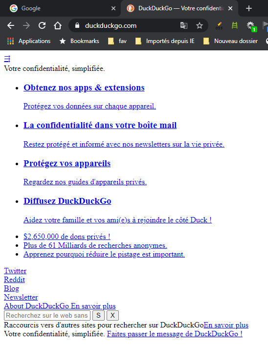Click Plus de 61 Milliards de recherches anonymes
This screenshot has height=347, width=268.
coord(95,245)
